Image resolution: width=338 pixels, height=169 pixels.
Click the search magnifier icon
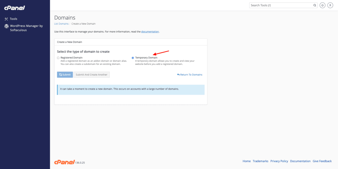click(x=315, y=5)
